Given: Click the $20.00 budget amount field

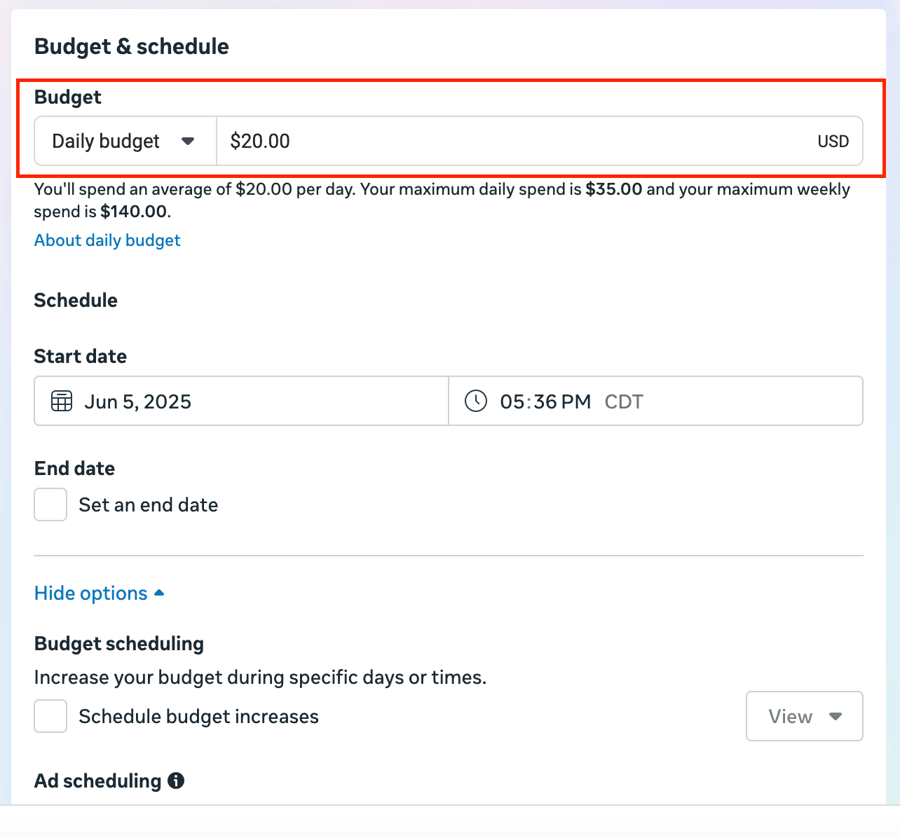Looking at the screenshot, I should (x=540, y=141).
